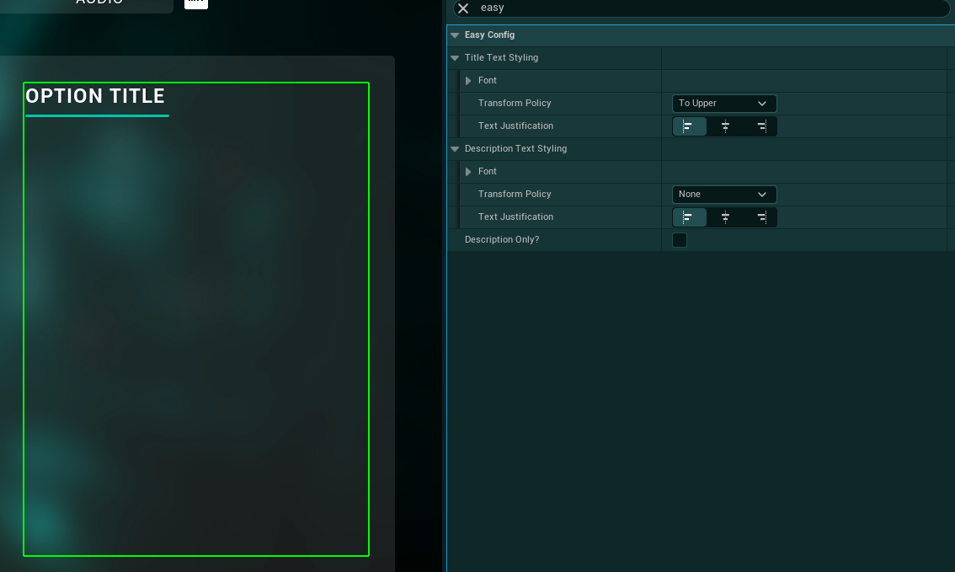This screenshot has height=572, width=955.
Task: Click the search box containing 'easy'
Action: point(701,8)
